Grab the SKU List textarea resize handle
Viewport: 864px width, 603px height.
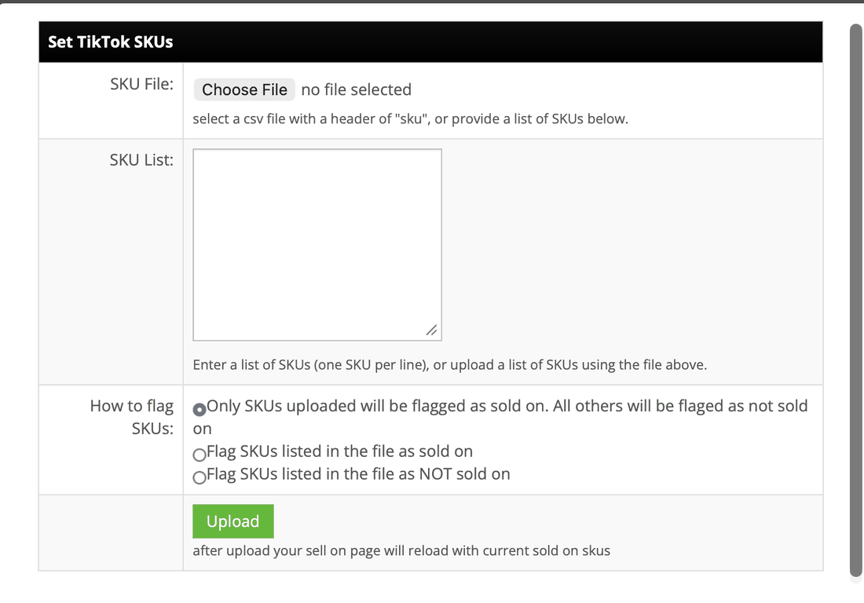tap(432, 330)
